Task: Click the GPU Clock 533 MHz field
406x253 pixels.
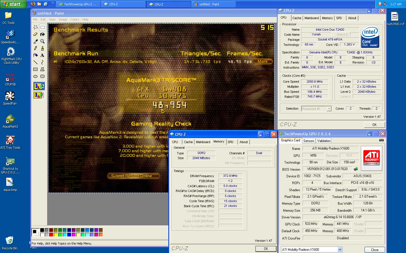Action: 311,224
